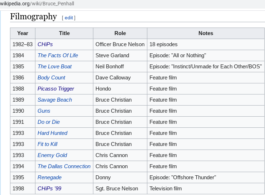Open the Body Count film link
265x195 pixels.
tap(51, 78)
